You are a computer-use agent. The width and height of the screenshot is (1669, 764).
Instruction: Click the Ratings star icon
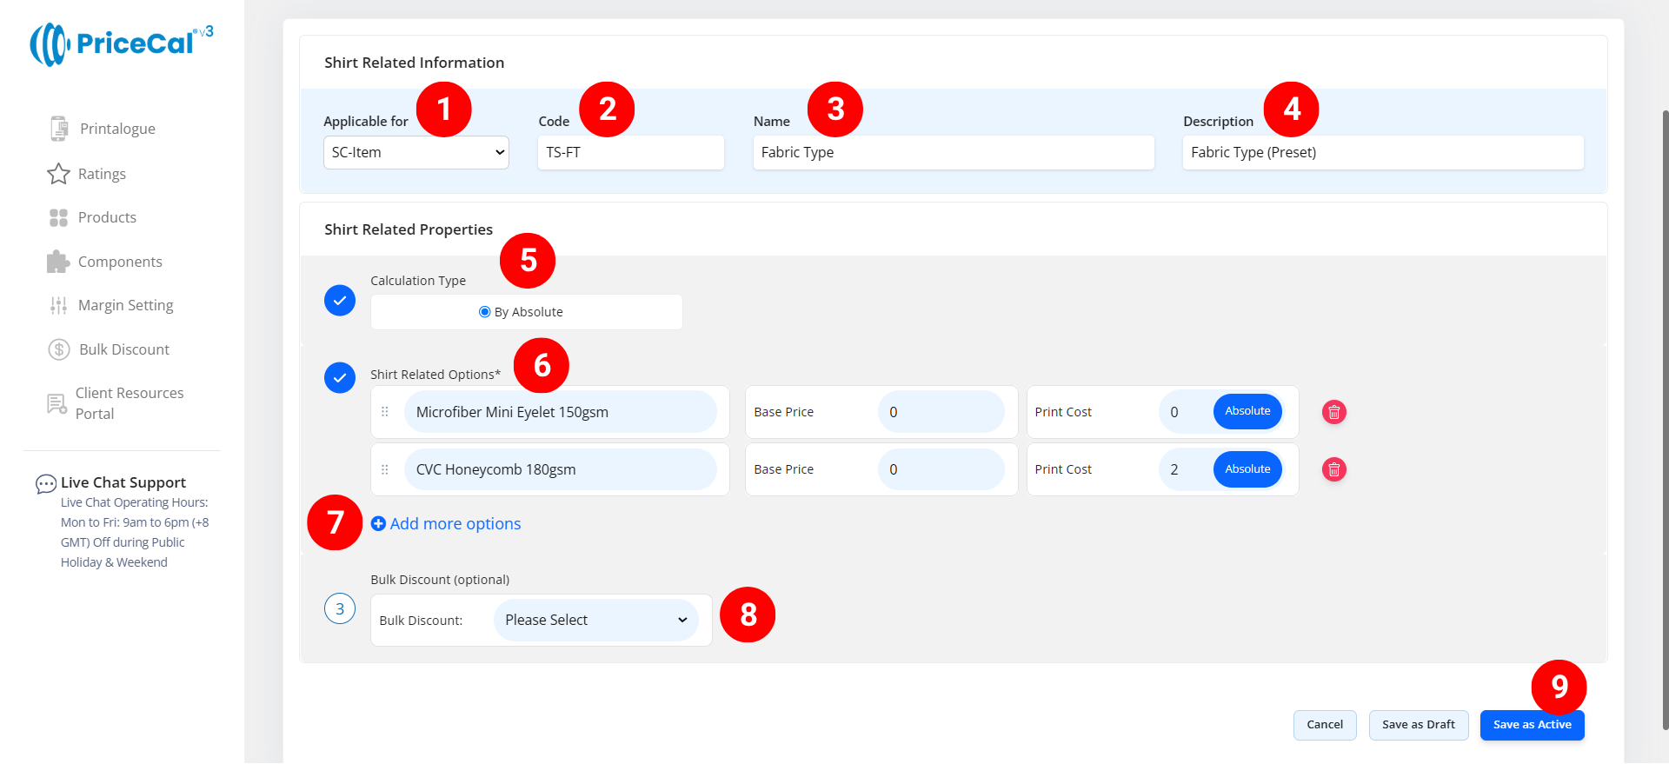pyautogui.click(x=58, y=174)
